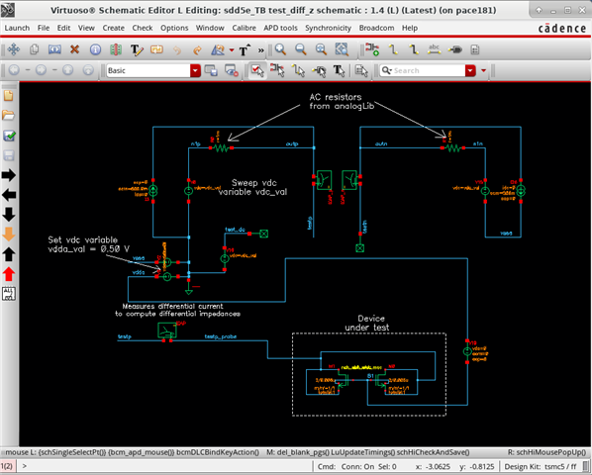Open the Launch menu

coord(17,28)
